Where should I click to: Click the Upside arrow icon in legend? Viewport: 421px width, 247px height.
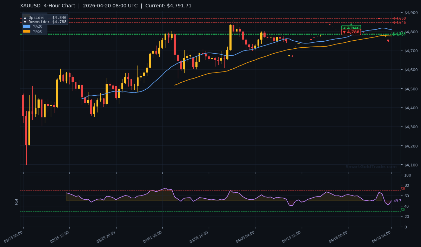25,18
